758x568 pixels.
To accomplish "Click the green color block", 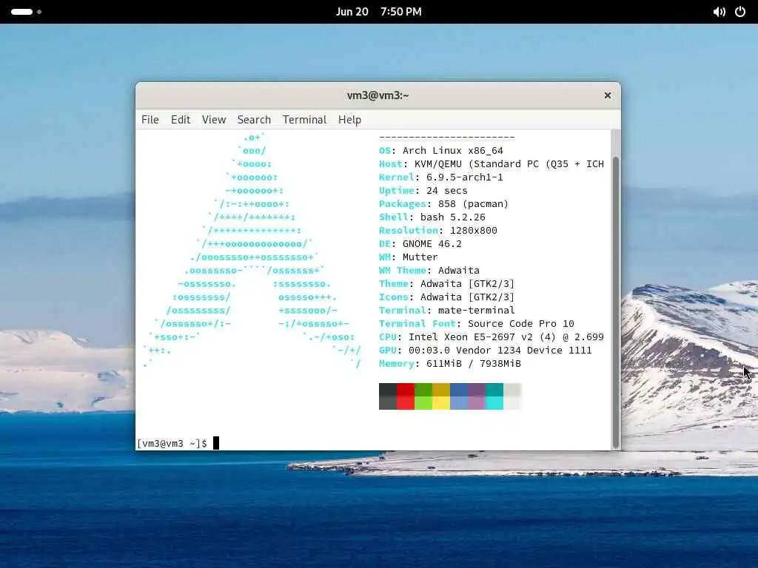I will tap(423, 396).
